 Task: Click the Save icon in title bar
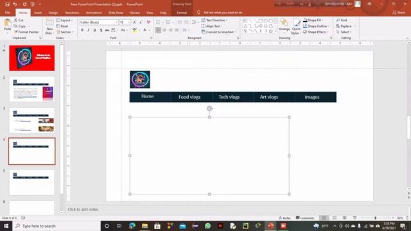click(7, 4)
